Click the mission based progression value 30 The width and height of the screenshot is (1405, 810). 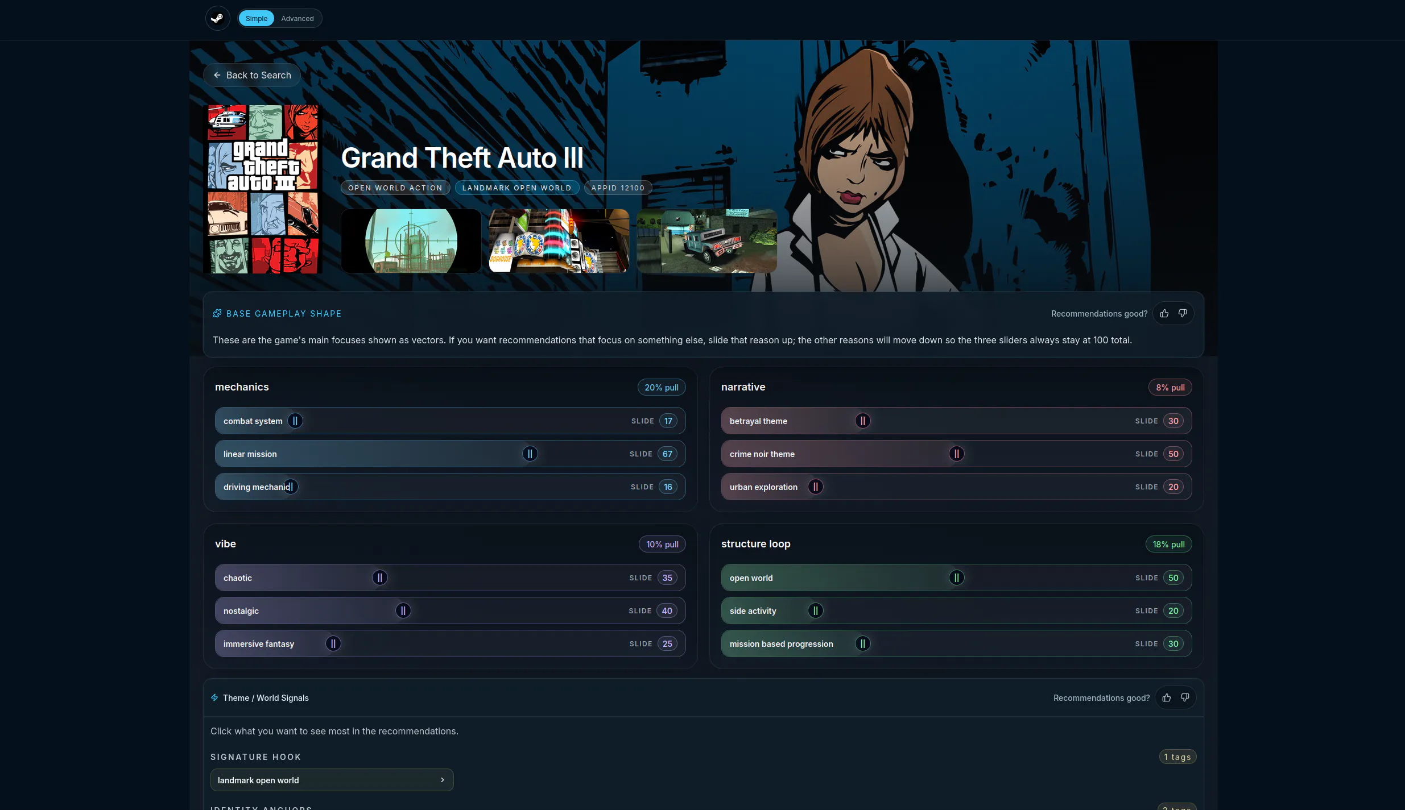pyautogui.click(x=1173, y=643)
